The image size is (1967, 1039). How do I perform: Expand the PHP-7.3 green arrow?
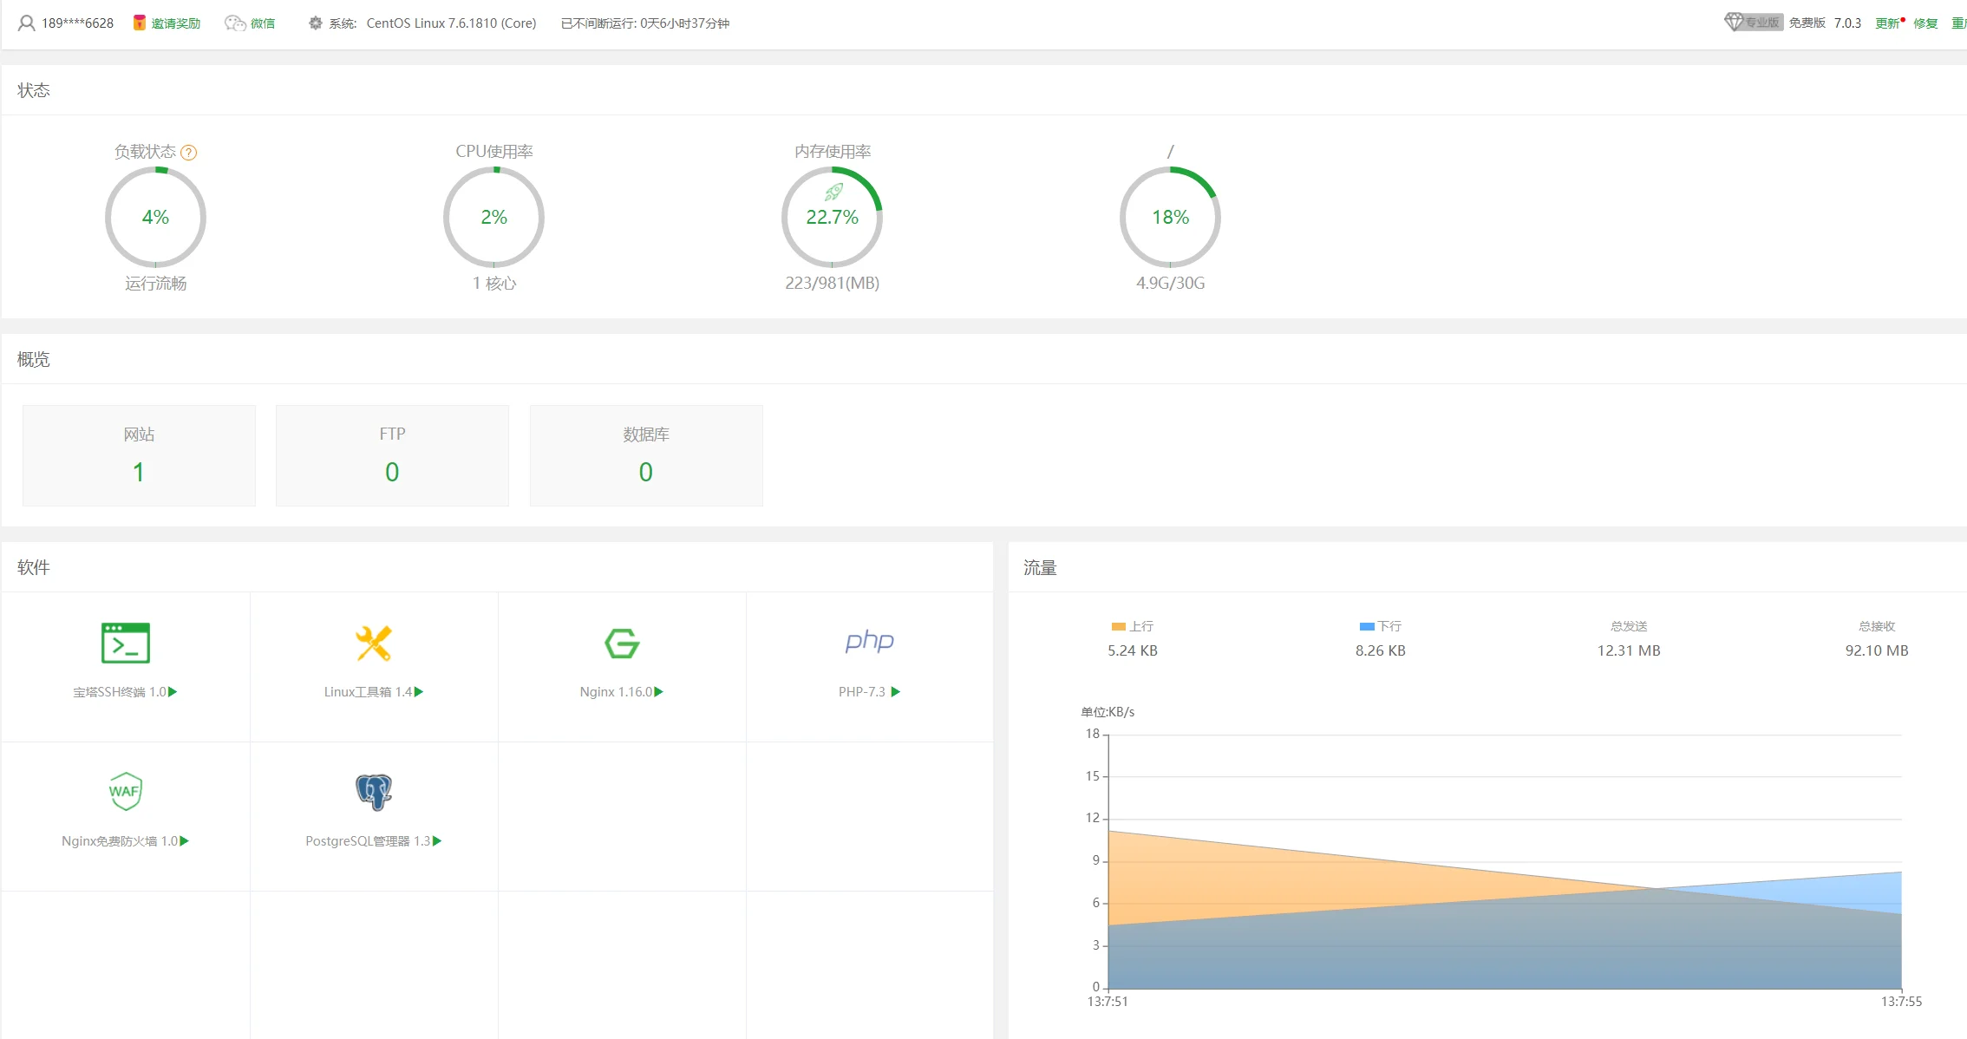[896, 692]
